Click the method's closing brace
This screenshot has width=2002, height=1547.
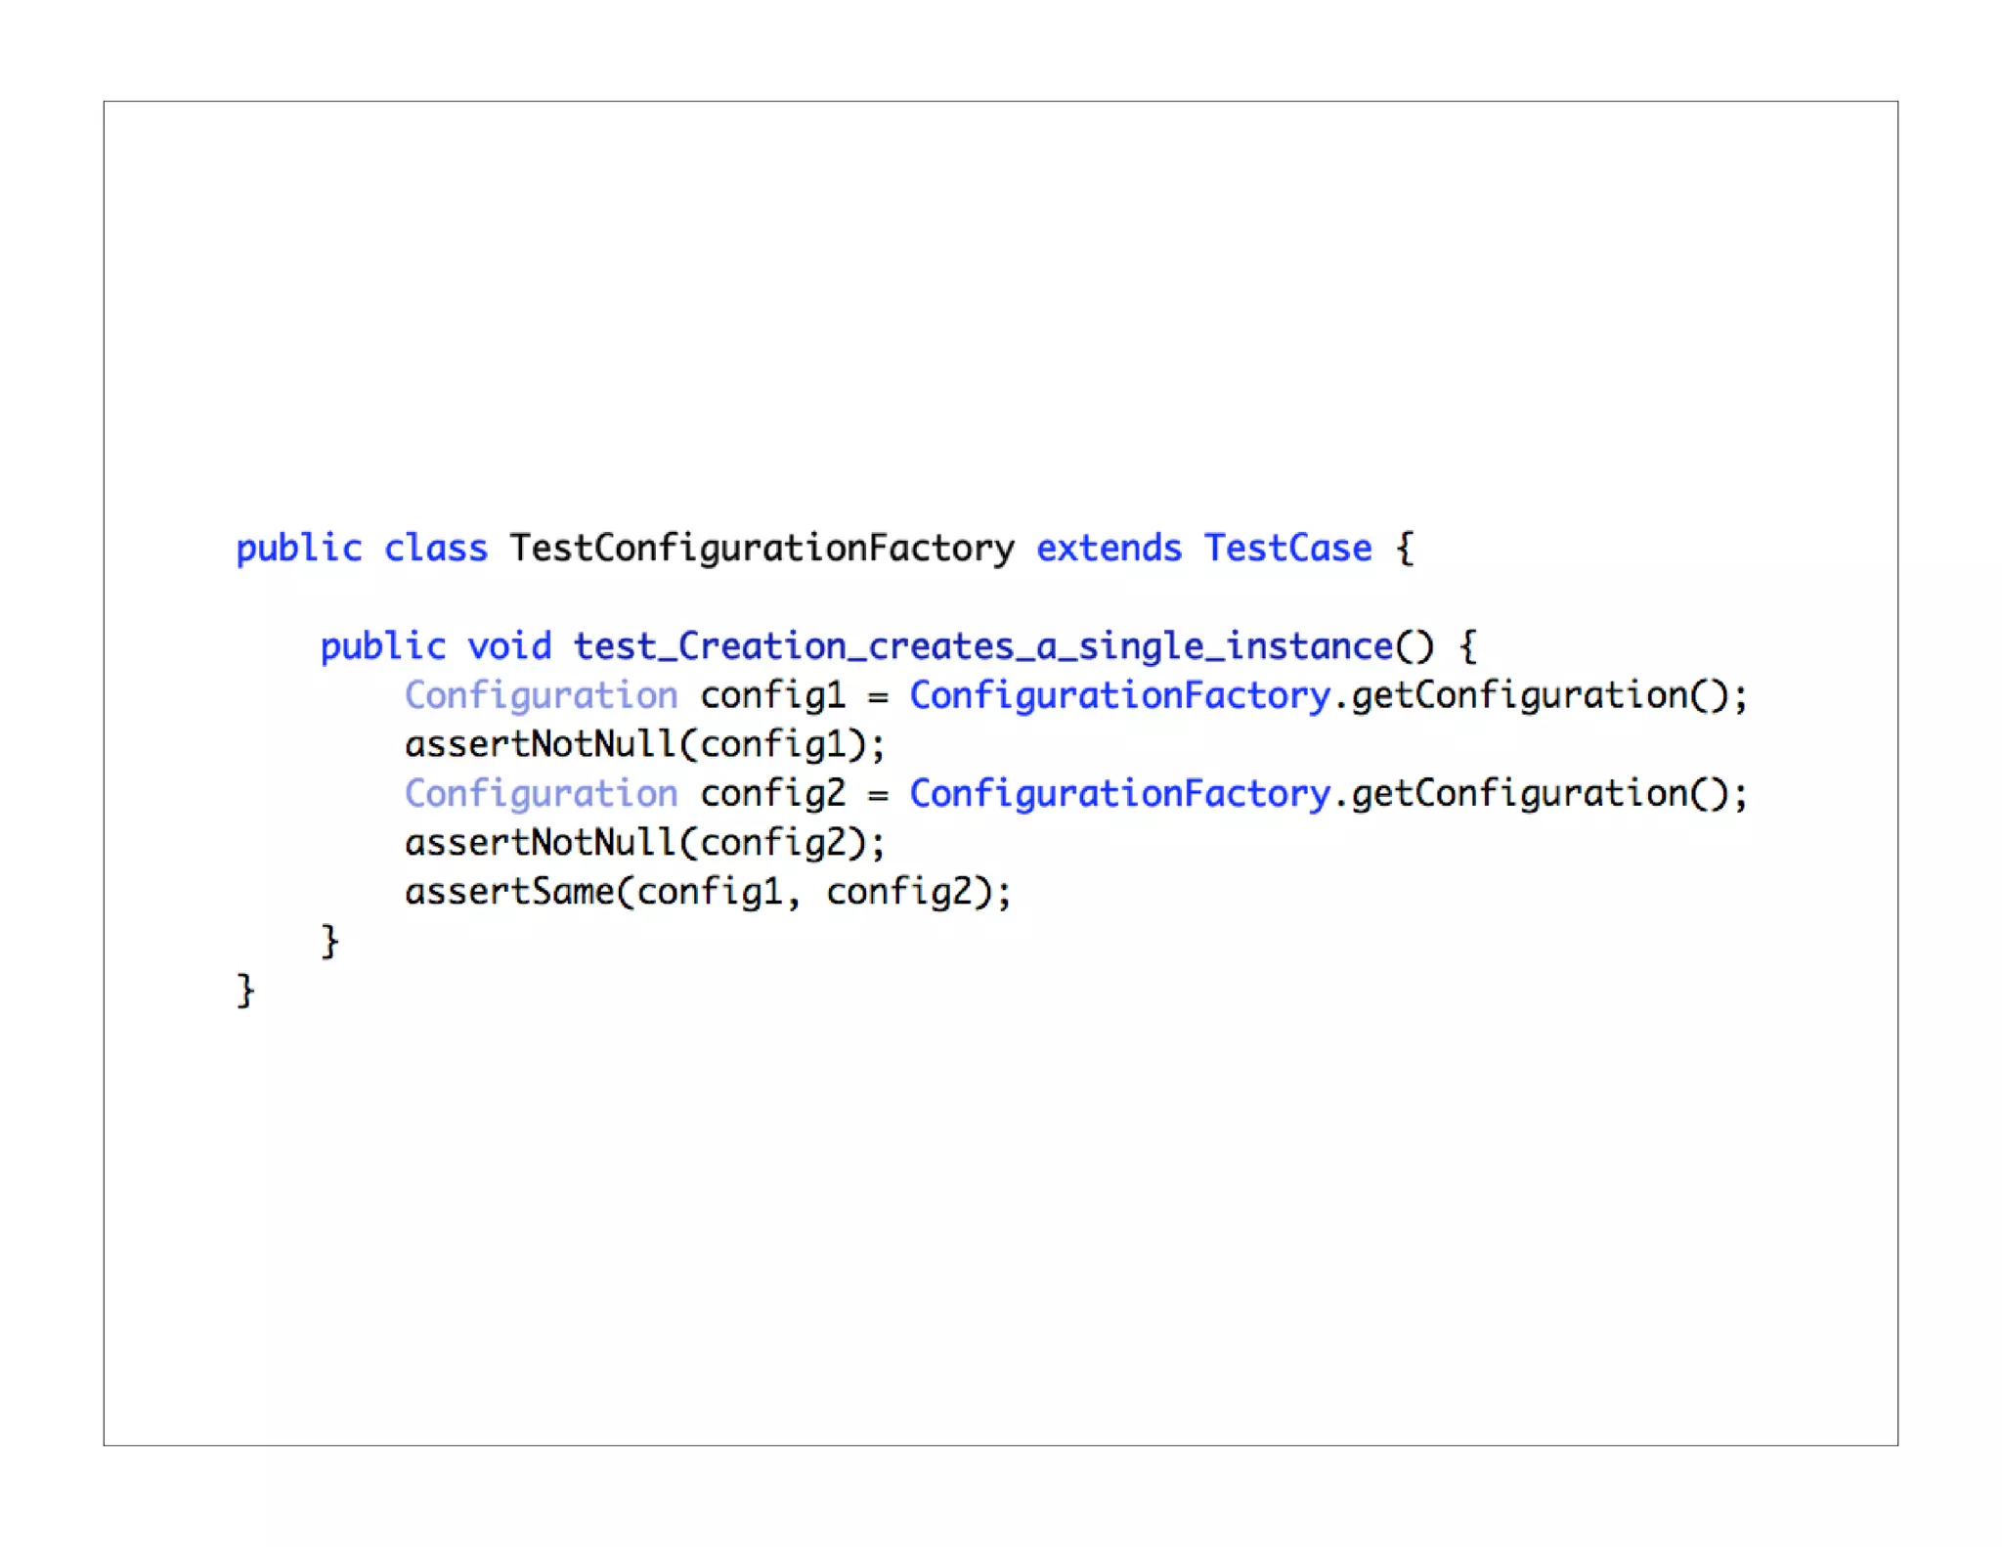tap(330, 941)
